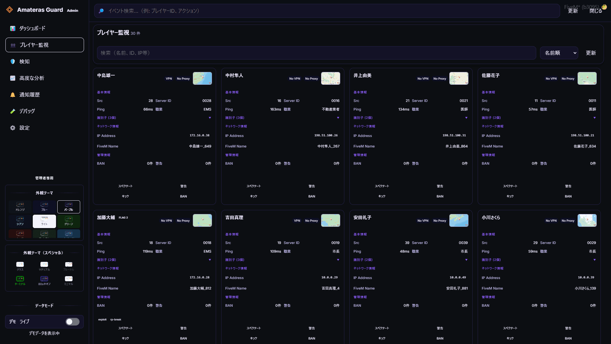
Task: Click the 検知 shield icon
Action: [x=13, y=61]
